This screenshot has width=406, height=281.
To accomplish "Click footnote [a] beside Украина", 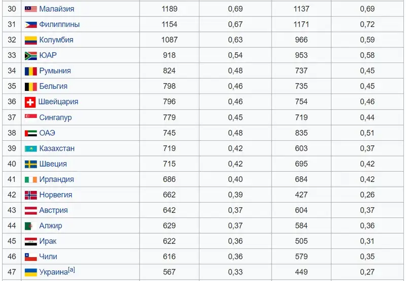I will coord(72,270).
